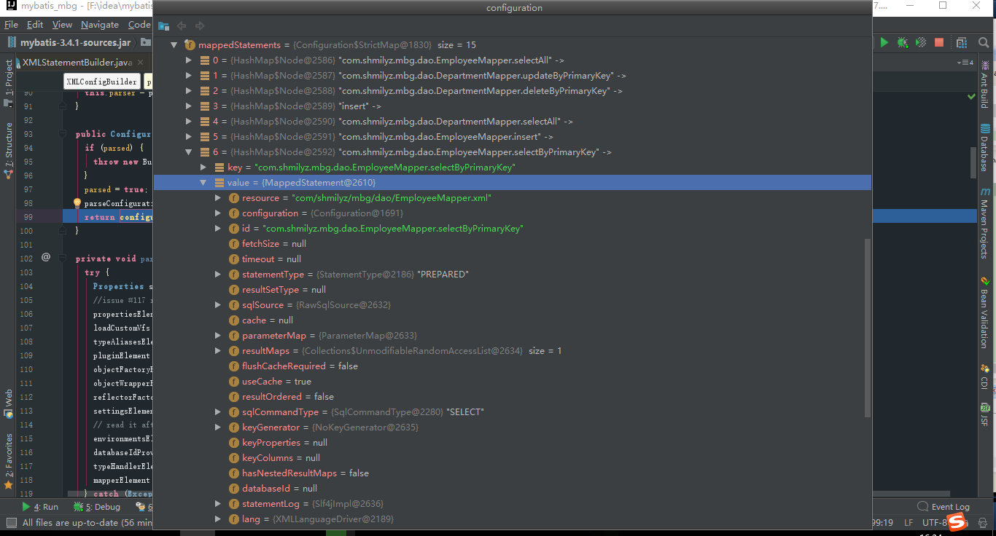Screen dimensions: 996x536
Task: Click the 4: Run tool window button
Action: click(42, 506)
